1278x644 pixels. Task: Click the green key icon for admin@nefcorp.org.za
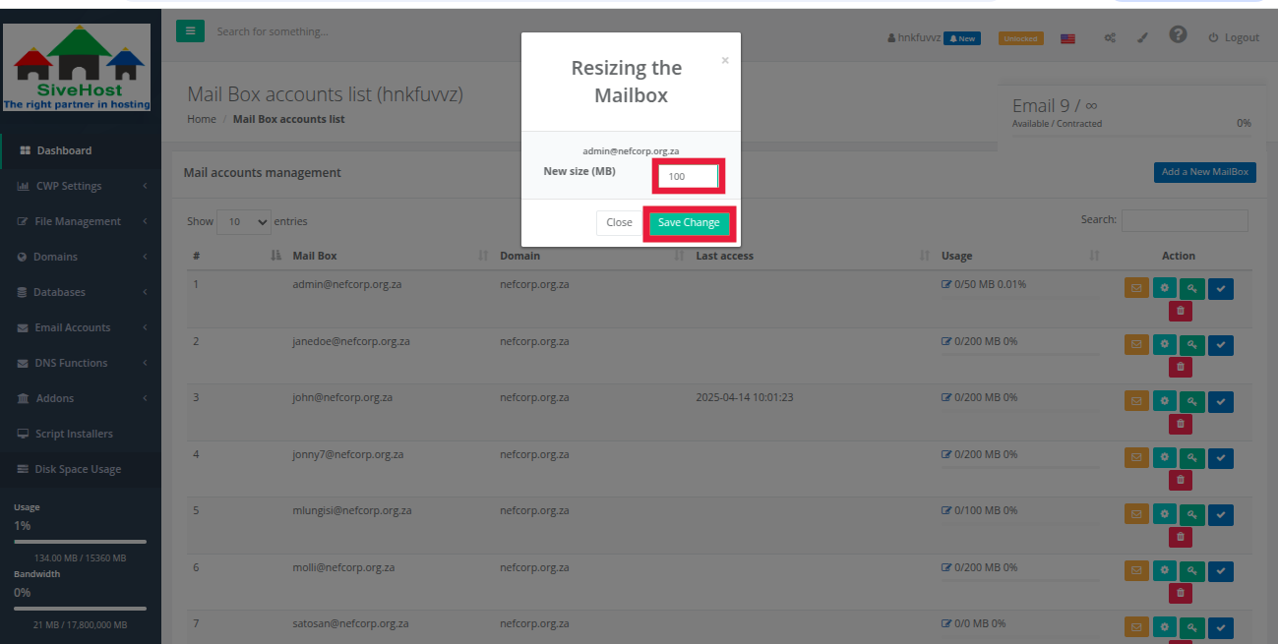click(x=1192, y=288)
